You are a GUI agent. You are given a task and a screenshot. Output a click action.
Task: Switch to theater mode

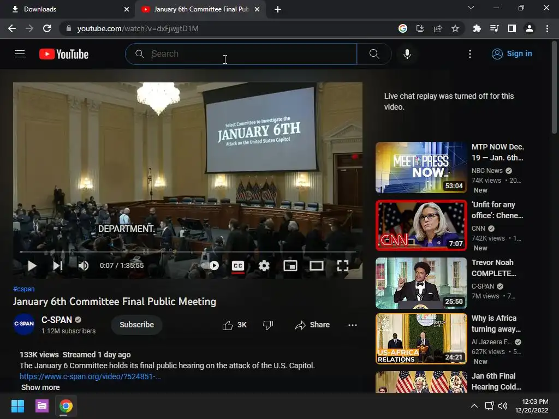click(316, 266)
